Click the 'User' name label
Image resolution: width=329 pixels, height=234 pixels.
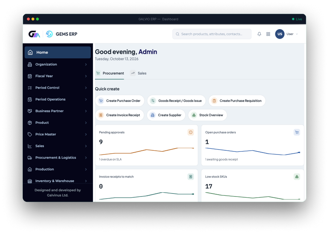point(290,34)
